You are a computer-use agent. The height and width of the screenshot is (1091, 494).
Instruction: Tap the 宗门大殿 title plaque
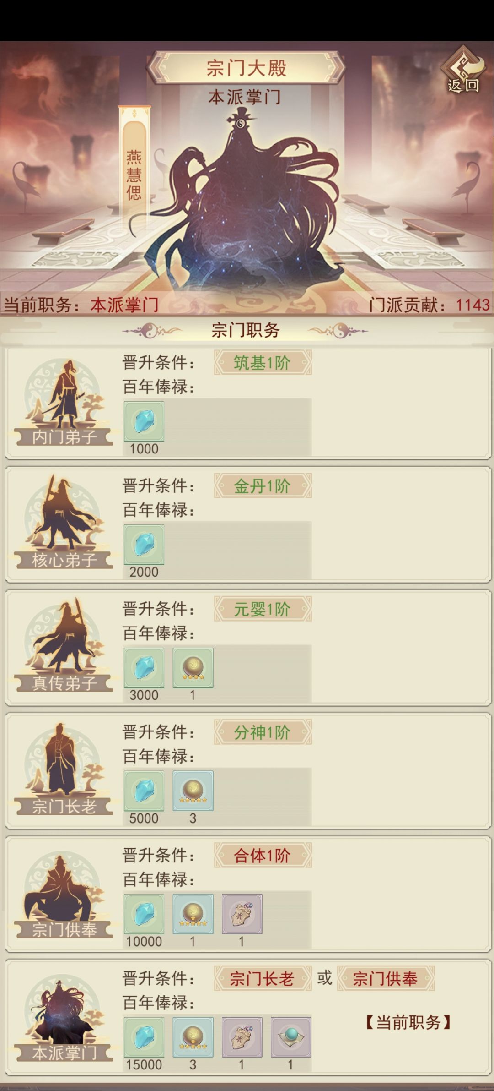pyautogui.click(x=246, y=68)
